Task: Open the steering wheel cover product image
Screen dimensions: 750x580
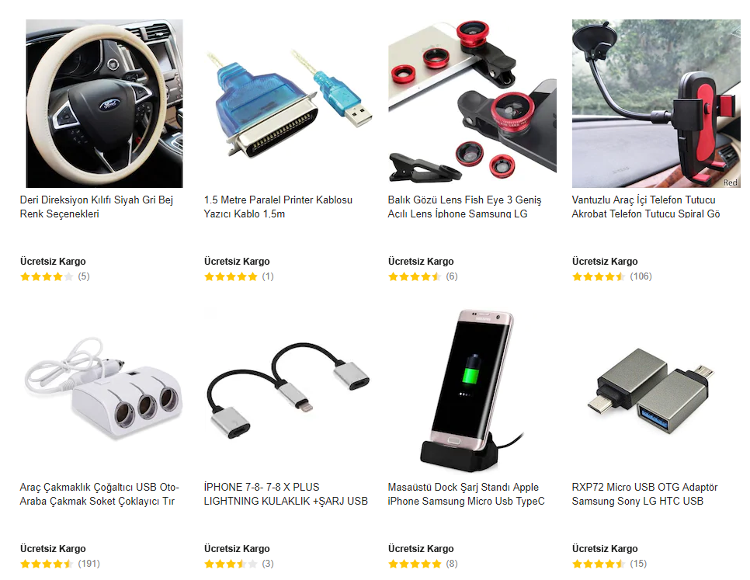Action: (x=104, y=103)
